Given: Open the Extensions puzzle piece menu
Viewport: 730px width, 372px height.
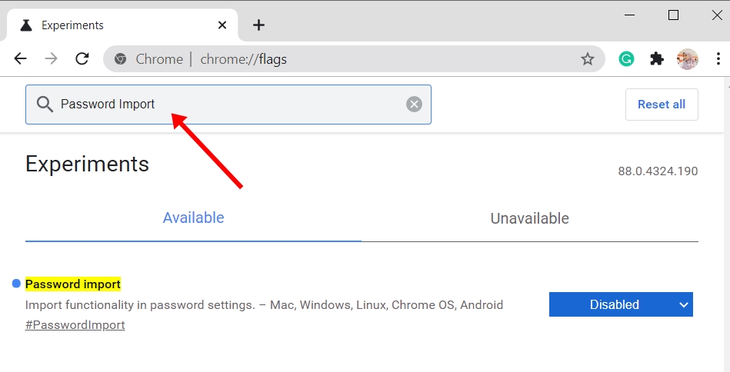Looking at the screenshot, I should tap(657, 59).
